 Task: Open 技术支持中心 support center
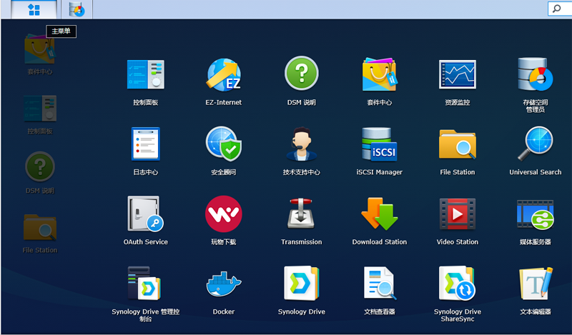point(301,144)
